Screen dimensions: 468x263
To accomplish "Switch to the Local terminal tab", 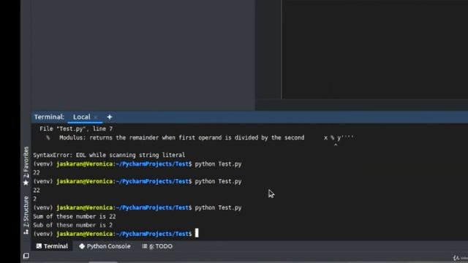I will coord(81,117).
